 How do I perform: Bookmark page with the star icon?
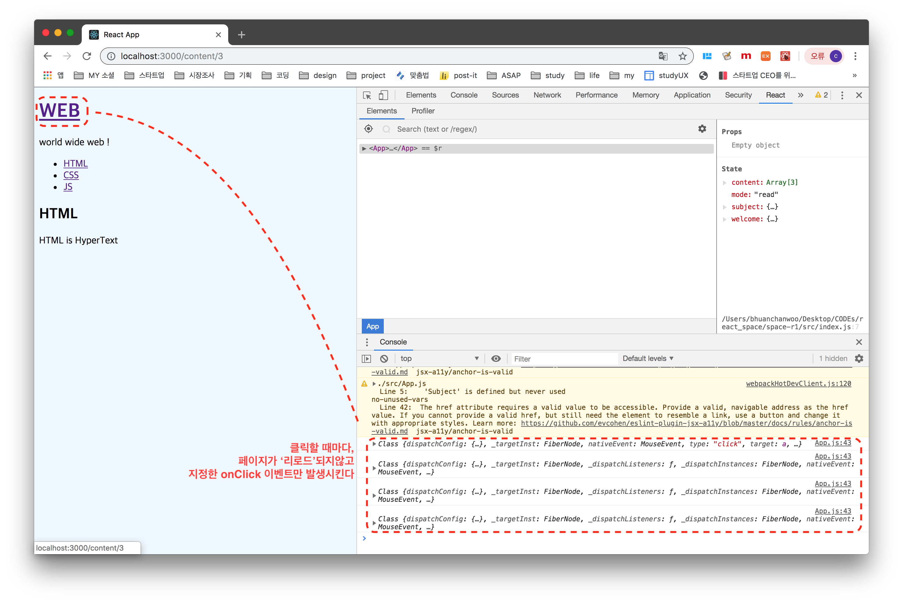point(682,56)
